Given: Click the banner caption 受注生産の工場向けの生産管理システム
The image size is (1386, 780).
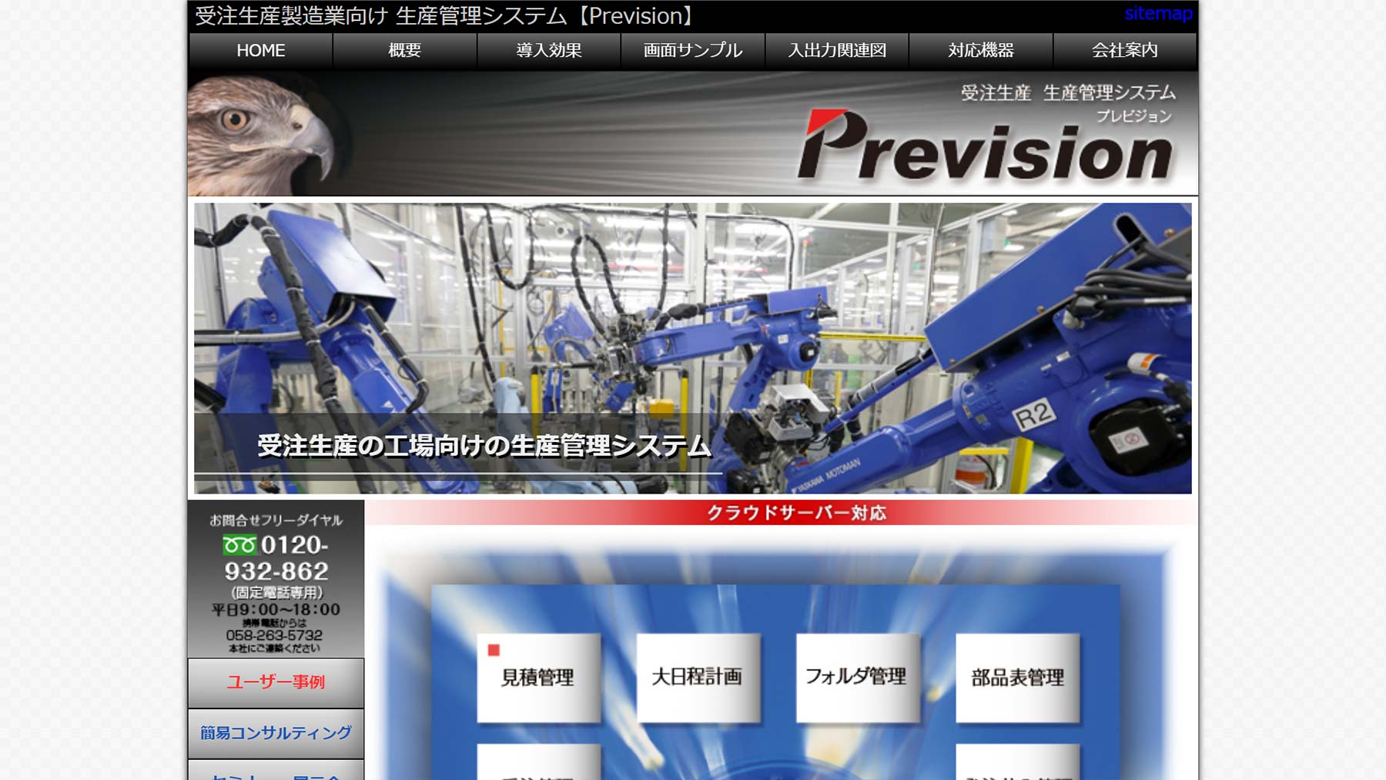Looking at the screenshot, I should (x=484, y=446).
